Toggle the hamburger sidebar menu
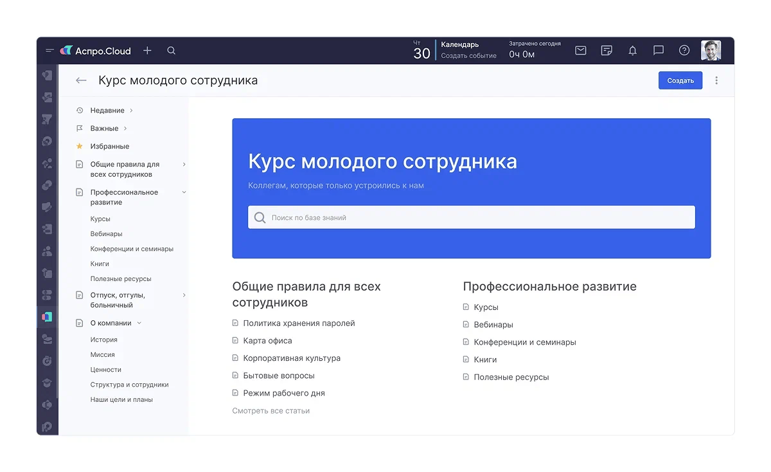 49,50
